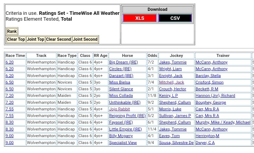View trainer Hannon (Jnr), Richard
Image resolution: width=254 pixels, height=153 pixels.
[215, 96]
